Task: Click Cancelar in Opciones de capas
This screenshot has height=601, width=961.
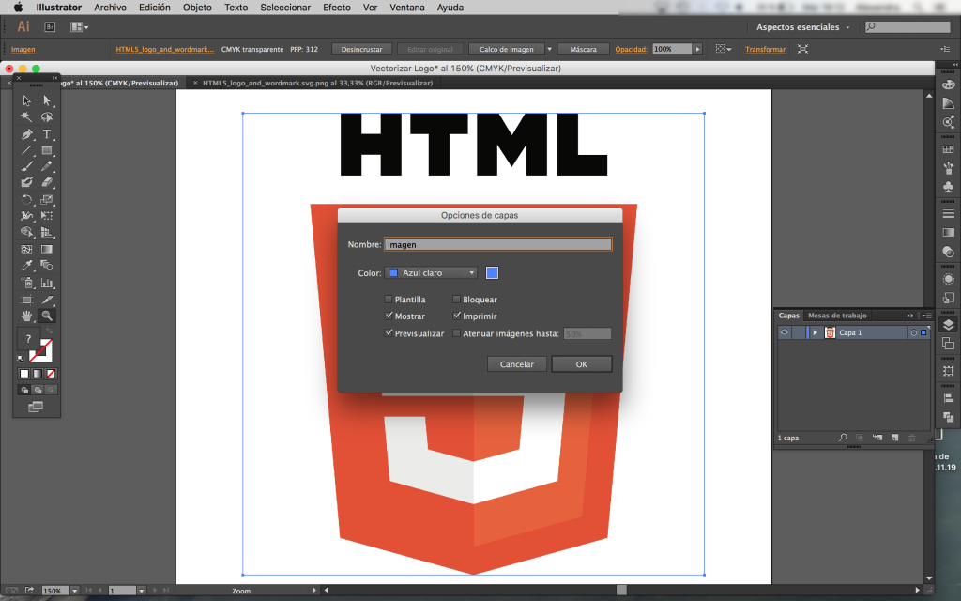Action: pos(517,364)
